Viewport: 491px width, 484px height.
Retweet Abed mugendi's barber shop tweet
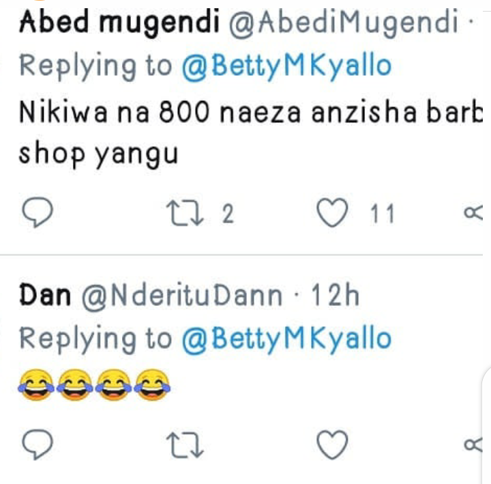tap(185, 214)
